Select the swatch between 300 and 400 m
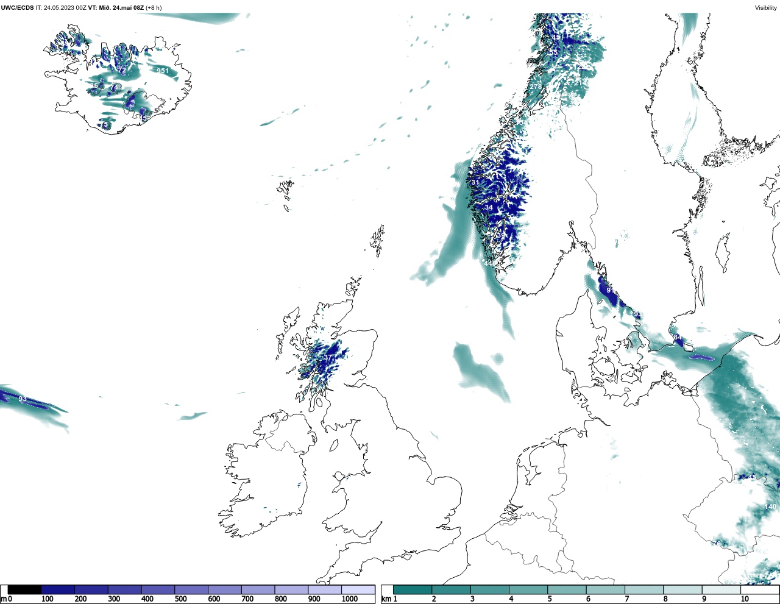The image size is (780, 604). point(124,589)
